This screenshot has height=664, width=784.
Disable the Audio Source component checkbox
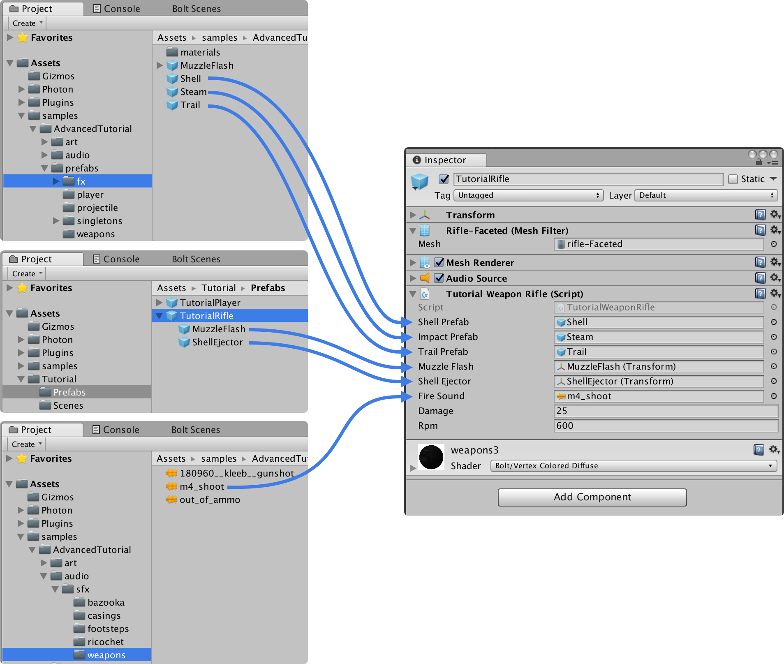click(439, 278)
